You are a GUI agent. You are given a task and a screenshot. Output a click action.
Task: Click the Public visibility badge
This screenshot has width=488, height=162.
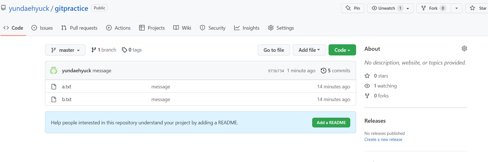(99, 8)
